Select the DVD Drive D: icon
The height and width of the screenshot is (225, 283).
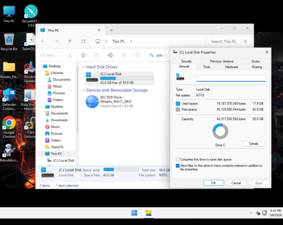(x=92, y=101)
